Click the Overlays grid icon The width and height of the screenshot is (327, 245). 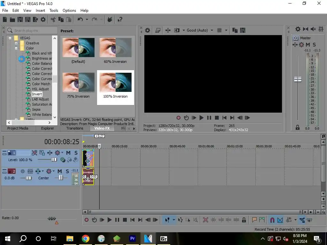coord(219,30)
